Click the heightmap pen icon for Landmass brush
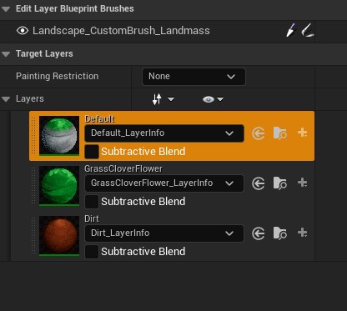347x311 pixels. click(290, 30)
